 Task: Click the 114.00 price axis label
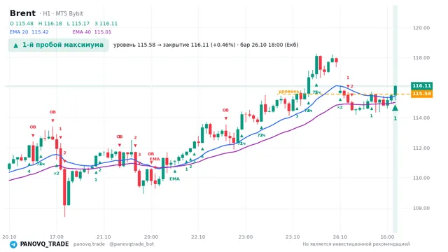[421, 118]
